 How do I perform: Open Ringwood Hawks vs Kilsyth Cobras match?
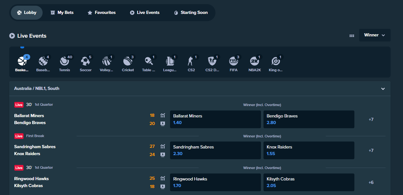point(31,182)
